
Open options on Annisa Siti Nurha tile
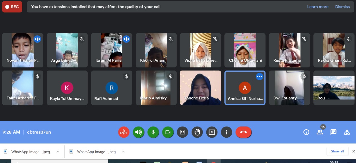point(259,77)
